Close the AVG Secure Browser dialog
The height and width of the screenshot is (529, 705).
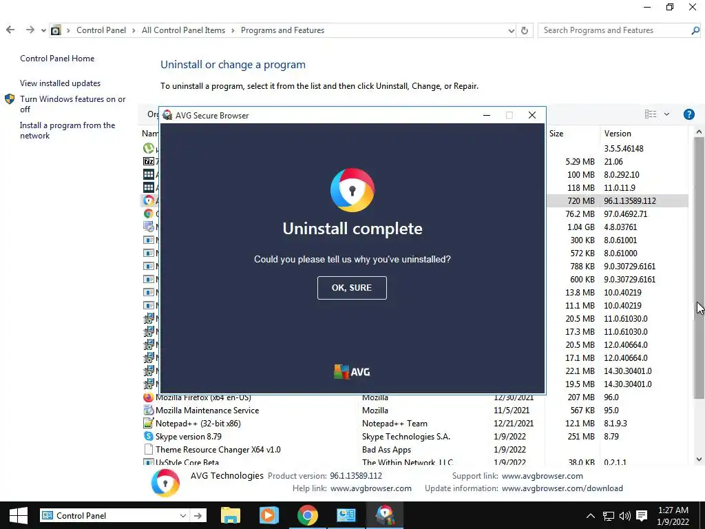point(532,115)
